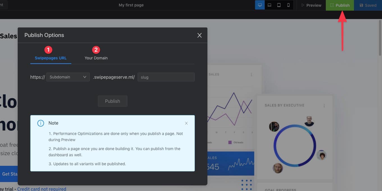Click the green Publish button in top bar
This screenshot has width=382, height=191.
coord(340,5)
